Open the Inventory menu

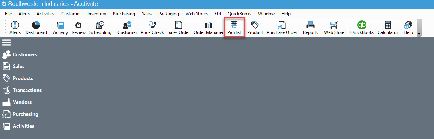pyautogui.click(x=97, y=14)
